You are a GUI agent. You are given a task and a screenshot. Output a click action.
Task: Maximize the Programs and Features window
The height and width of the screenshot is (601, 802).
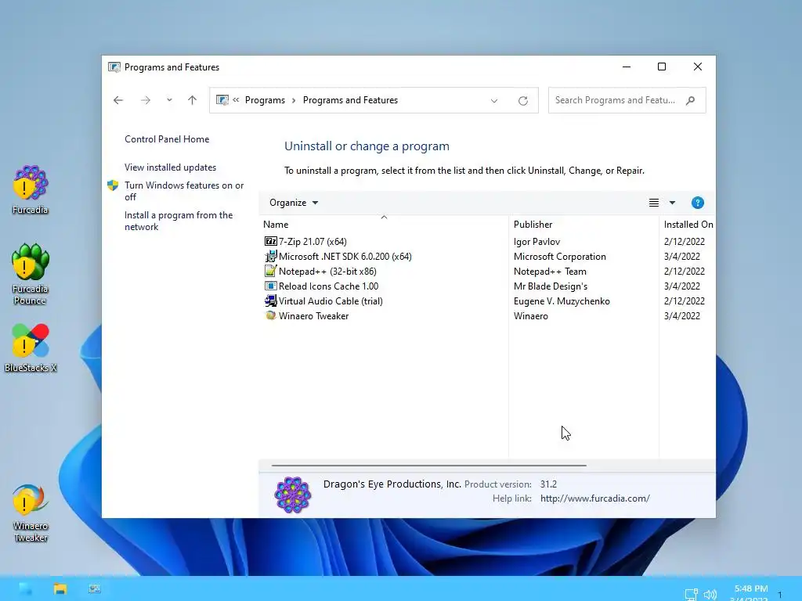(x=661, y=67)
